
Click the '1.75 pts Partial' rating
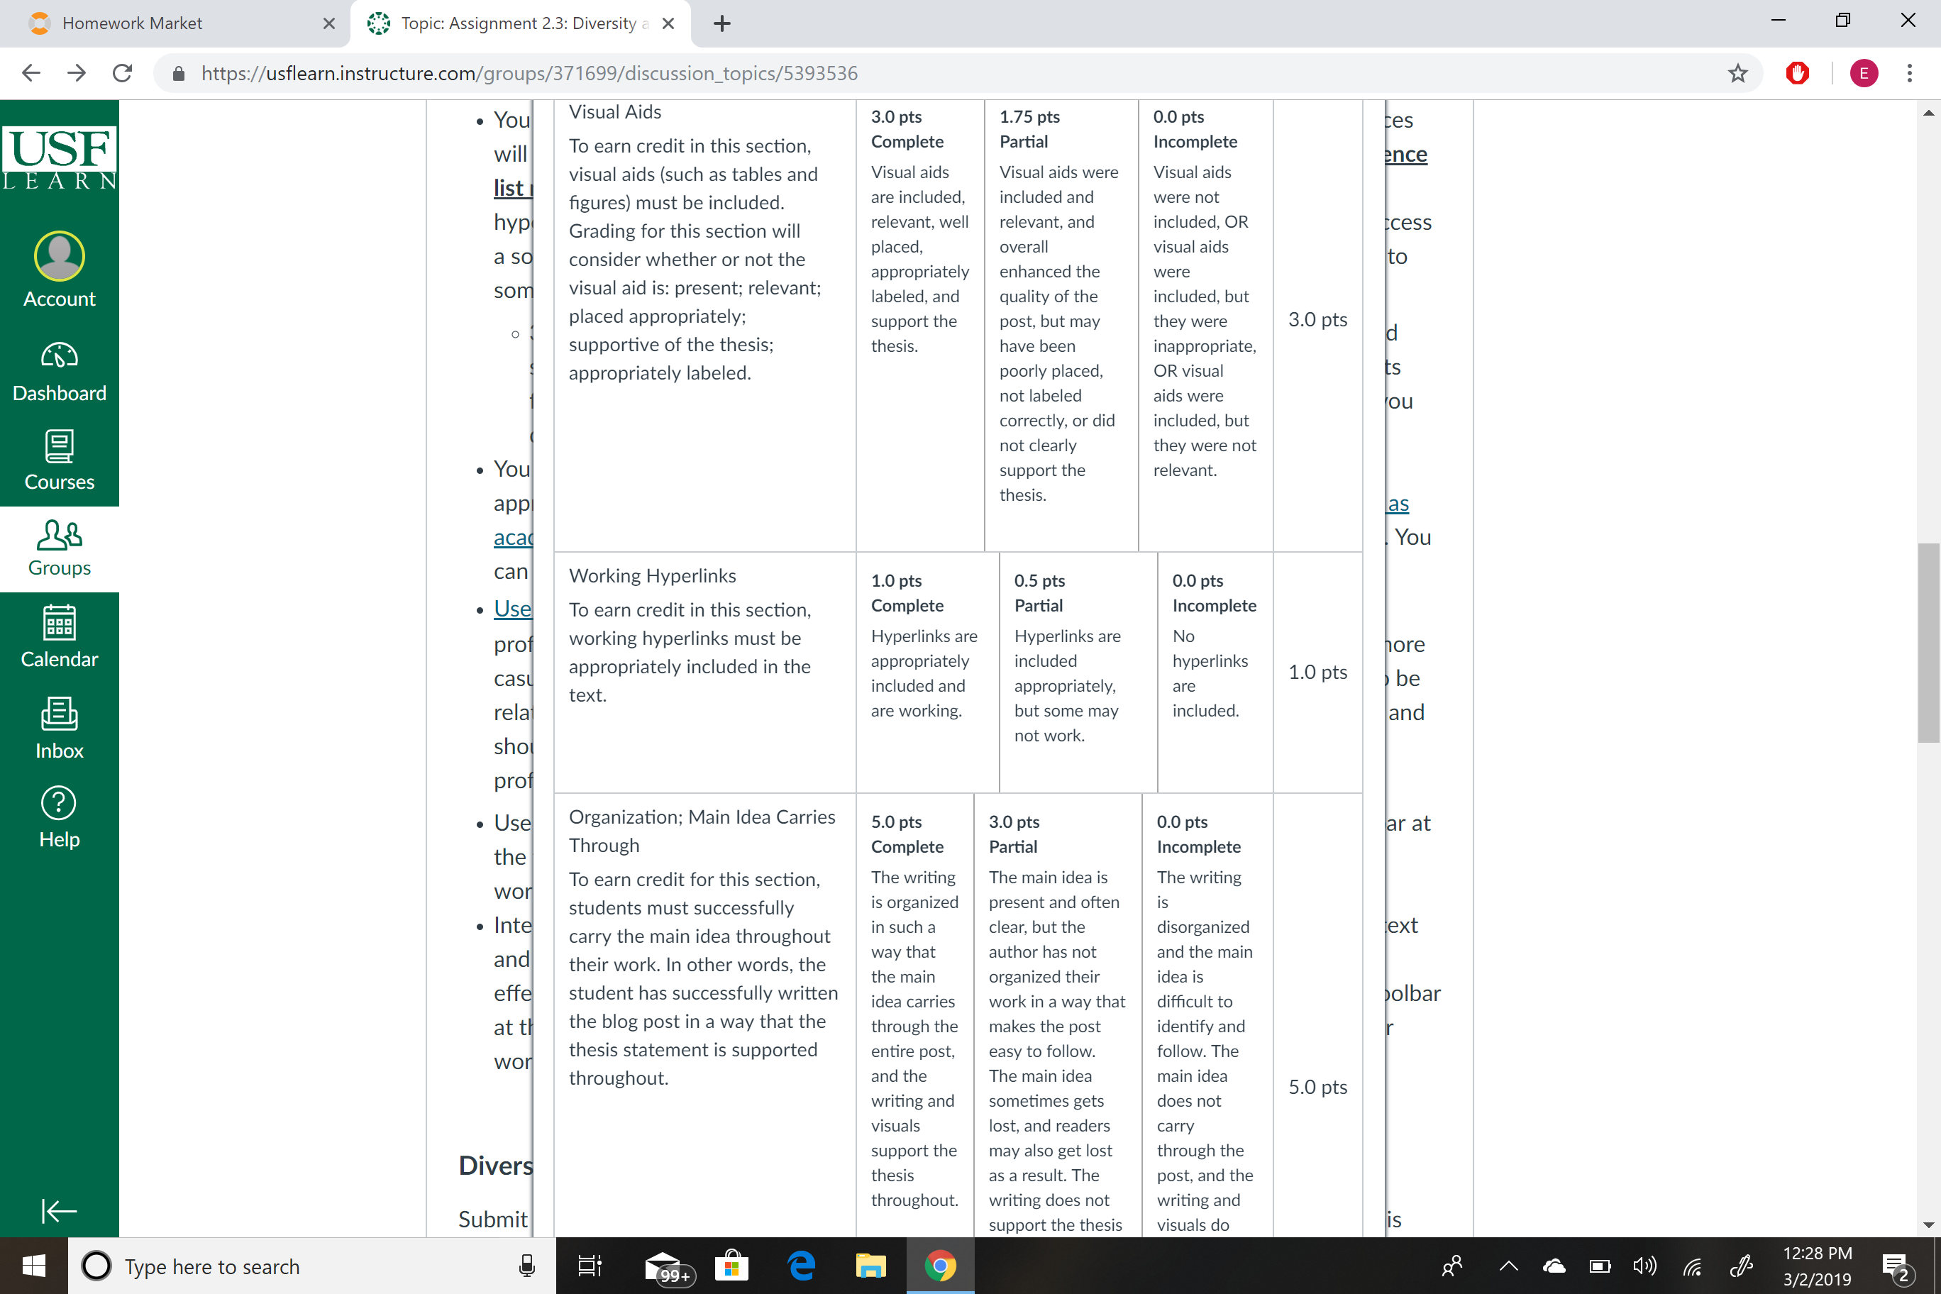click(1061, 326)
